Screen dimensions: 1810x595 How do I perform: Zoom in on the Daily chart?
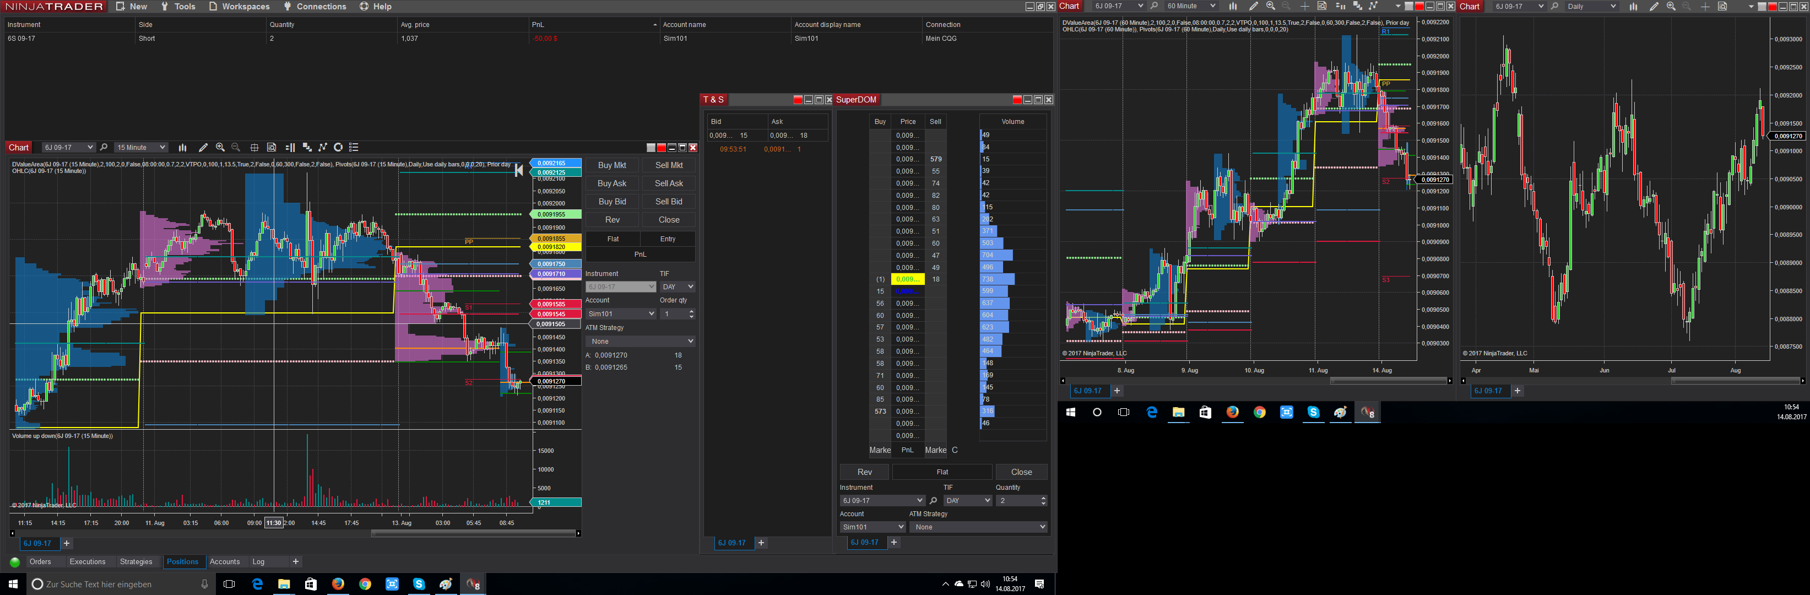(1671, 6)
